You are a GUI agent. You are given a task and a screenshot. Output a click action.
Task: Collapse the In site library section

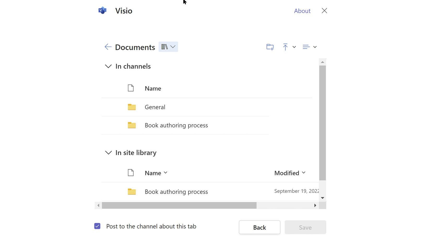tap(108, 153)
